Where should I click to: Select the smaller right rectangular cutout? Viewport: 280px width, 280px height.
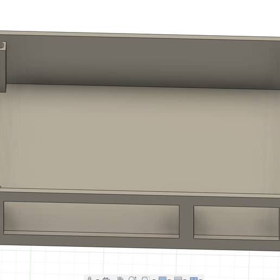pyautogui.click(x=237, y=222)
